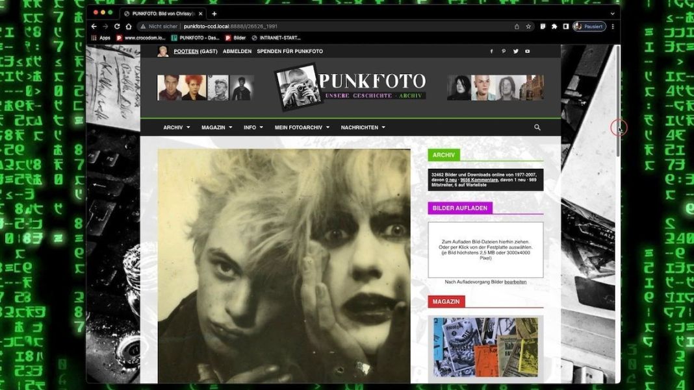Click the 'bearbeiten' link under the upload box
The height and width of the screenshot is (390, 694).
pos(515,282)
